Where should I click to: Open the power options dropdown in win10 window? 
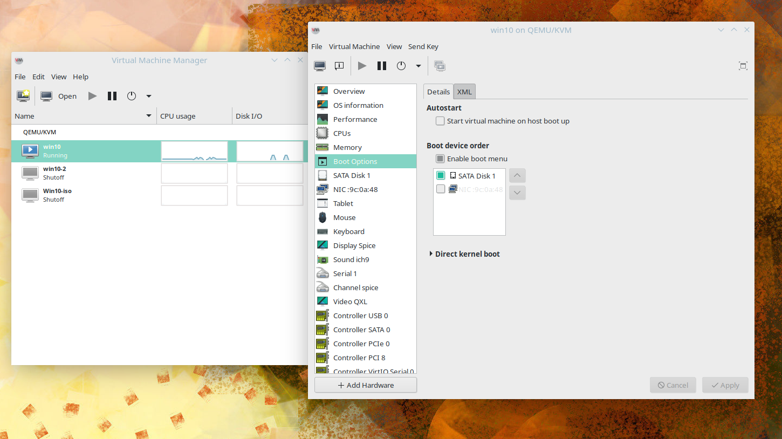418,66
